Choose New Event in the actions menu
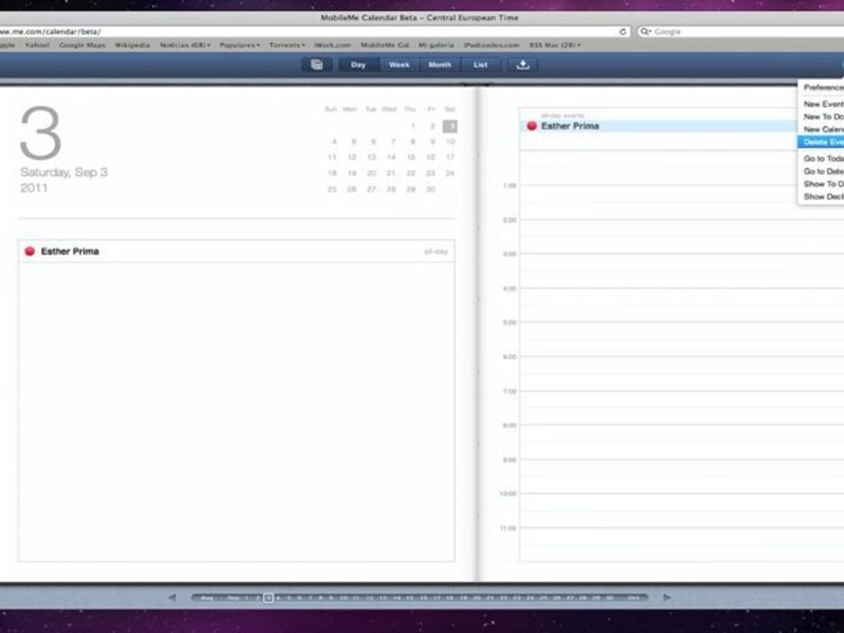 [821, 104]
